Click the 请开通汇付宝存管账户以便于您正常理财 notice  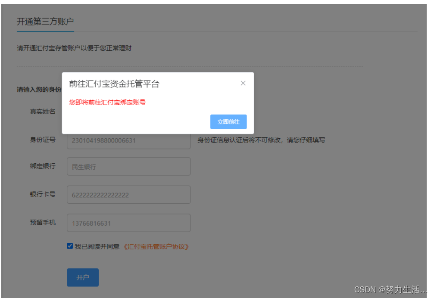(74, 48)
